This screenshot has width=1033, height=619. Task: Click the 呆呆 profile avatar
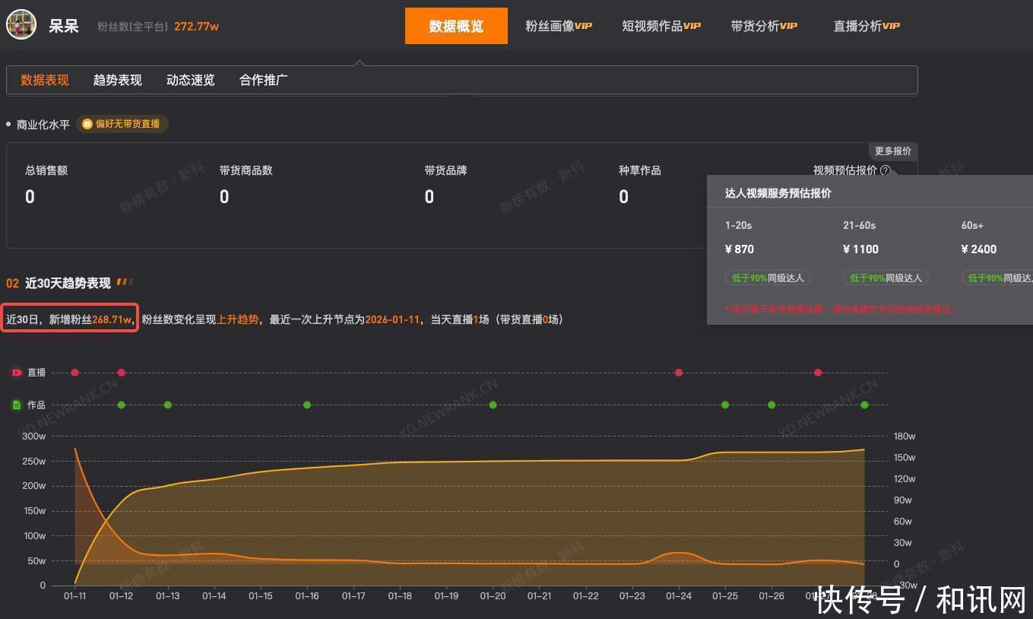21,25
